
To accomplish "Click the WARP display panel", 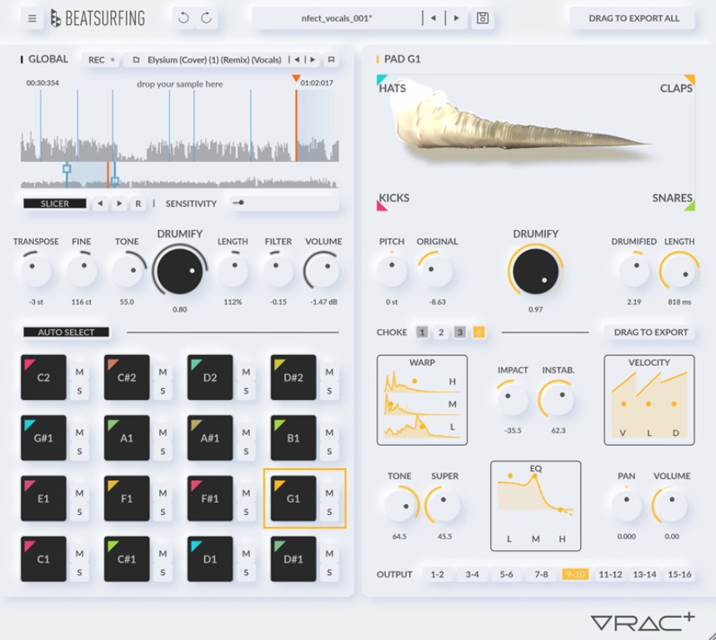I will coord(422,400).
